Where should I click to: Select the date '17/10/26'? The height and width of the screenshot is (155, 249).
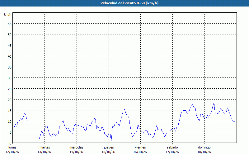172,152
